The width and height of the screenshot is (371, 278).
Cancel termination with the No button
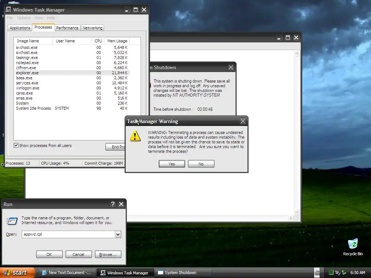[201, 164]
